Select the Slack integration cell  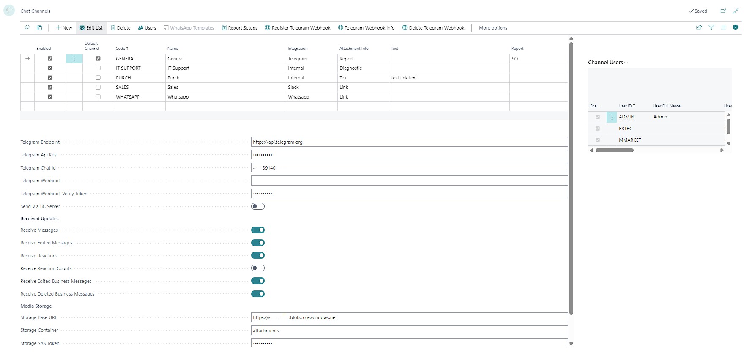[x=312, y=87]
